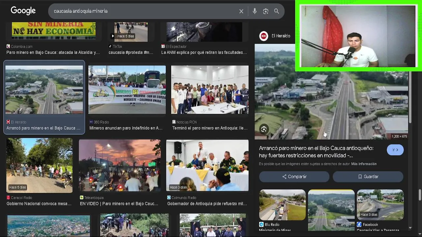Click the 'Hace 3 días' badge on Colmundo image
Image resolution: width=422 pixels, height=237 pixels.
click(178, 187)
